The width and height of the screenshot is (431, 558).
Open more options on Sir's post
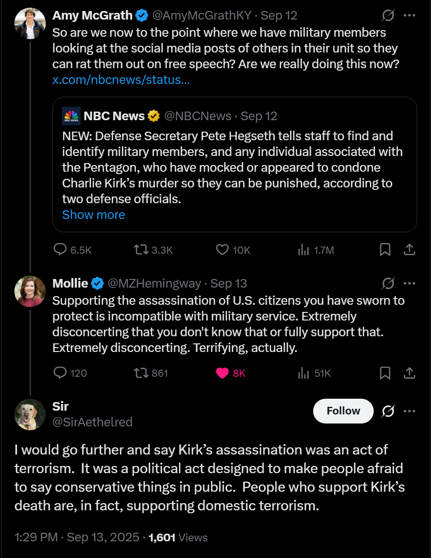point(410,411)
